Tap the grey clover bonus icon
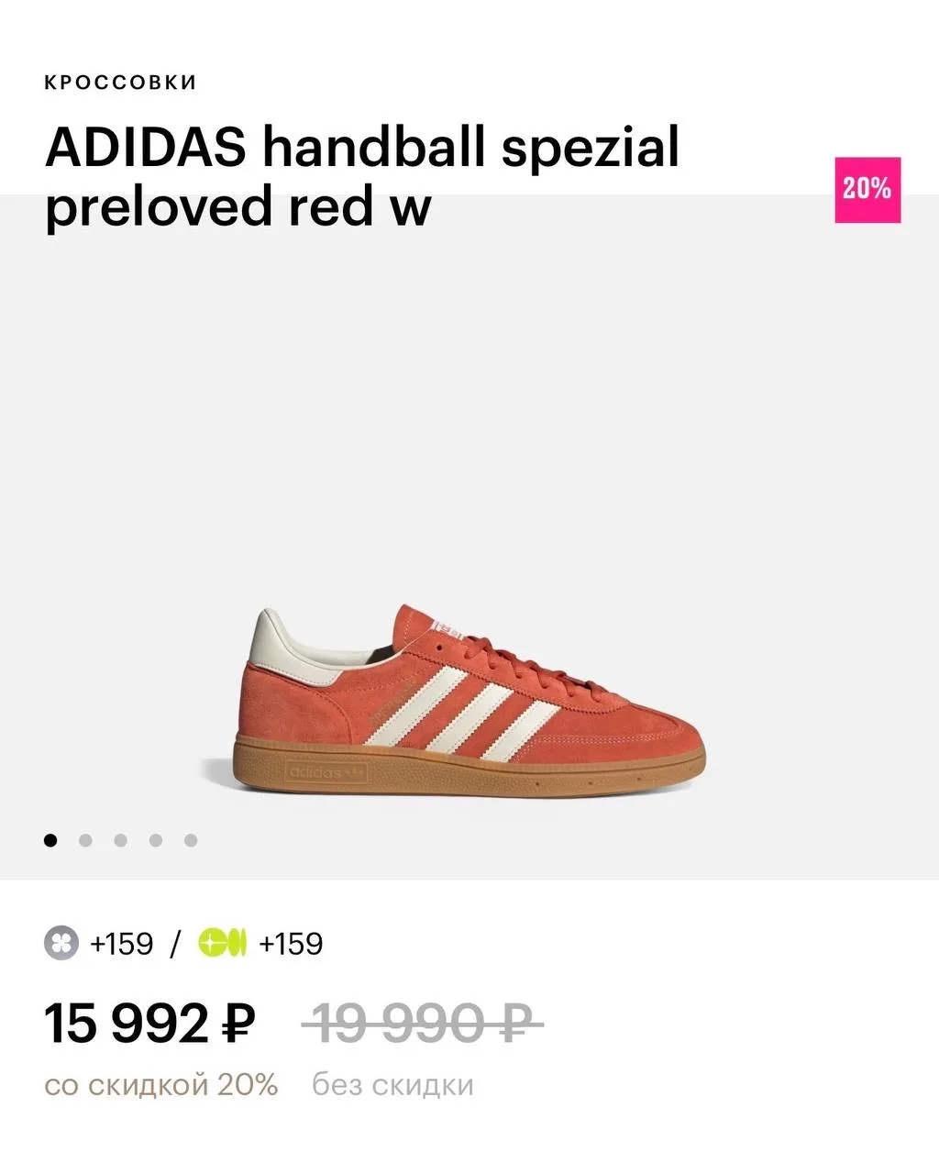Image resolution: width=939 pixels, height=1174 pixels. click(x=61, y=943)
